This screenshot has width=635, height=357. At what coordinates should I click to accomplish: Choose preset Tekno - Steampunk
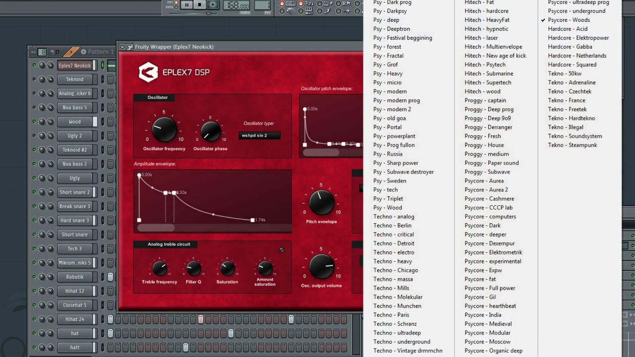572,145
